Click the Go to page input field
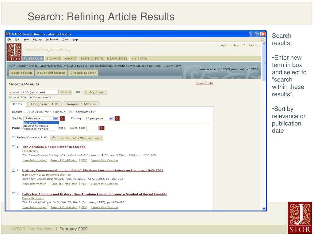 click(93, 128)
